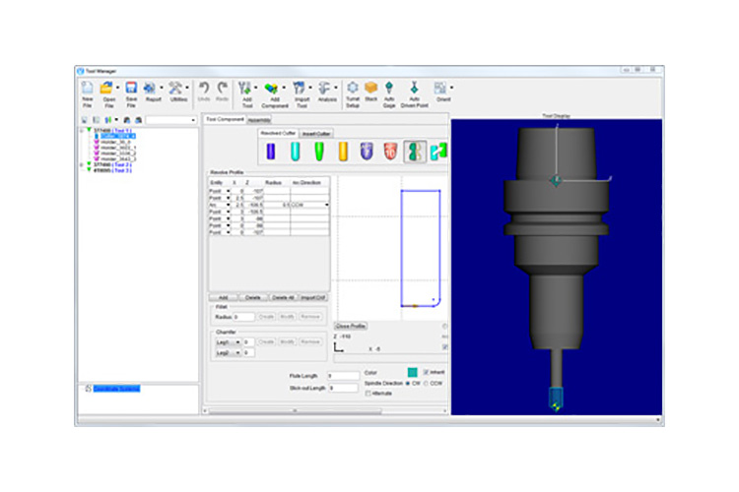Select the cyan ball end mill cutter

point(295,152)
